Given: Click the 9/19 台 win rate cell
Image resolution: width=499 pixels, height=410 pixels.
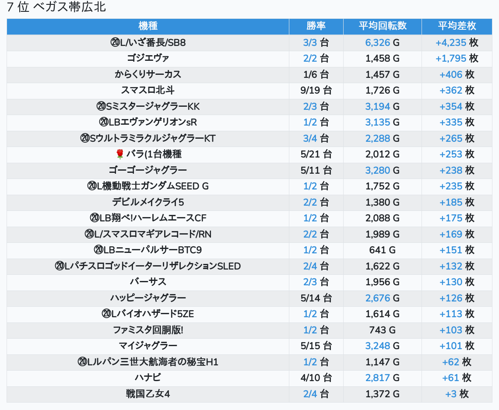Looking at the screenshot, I should pos(316,90).
